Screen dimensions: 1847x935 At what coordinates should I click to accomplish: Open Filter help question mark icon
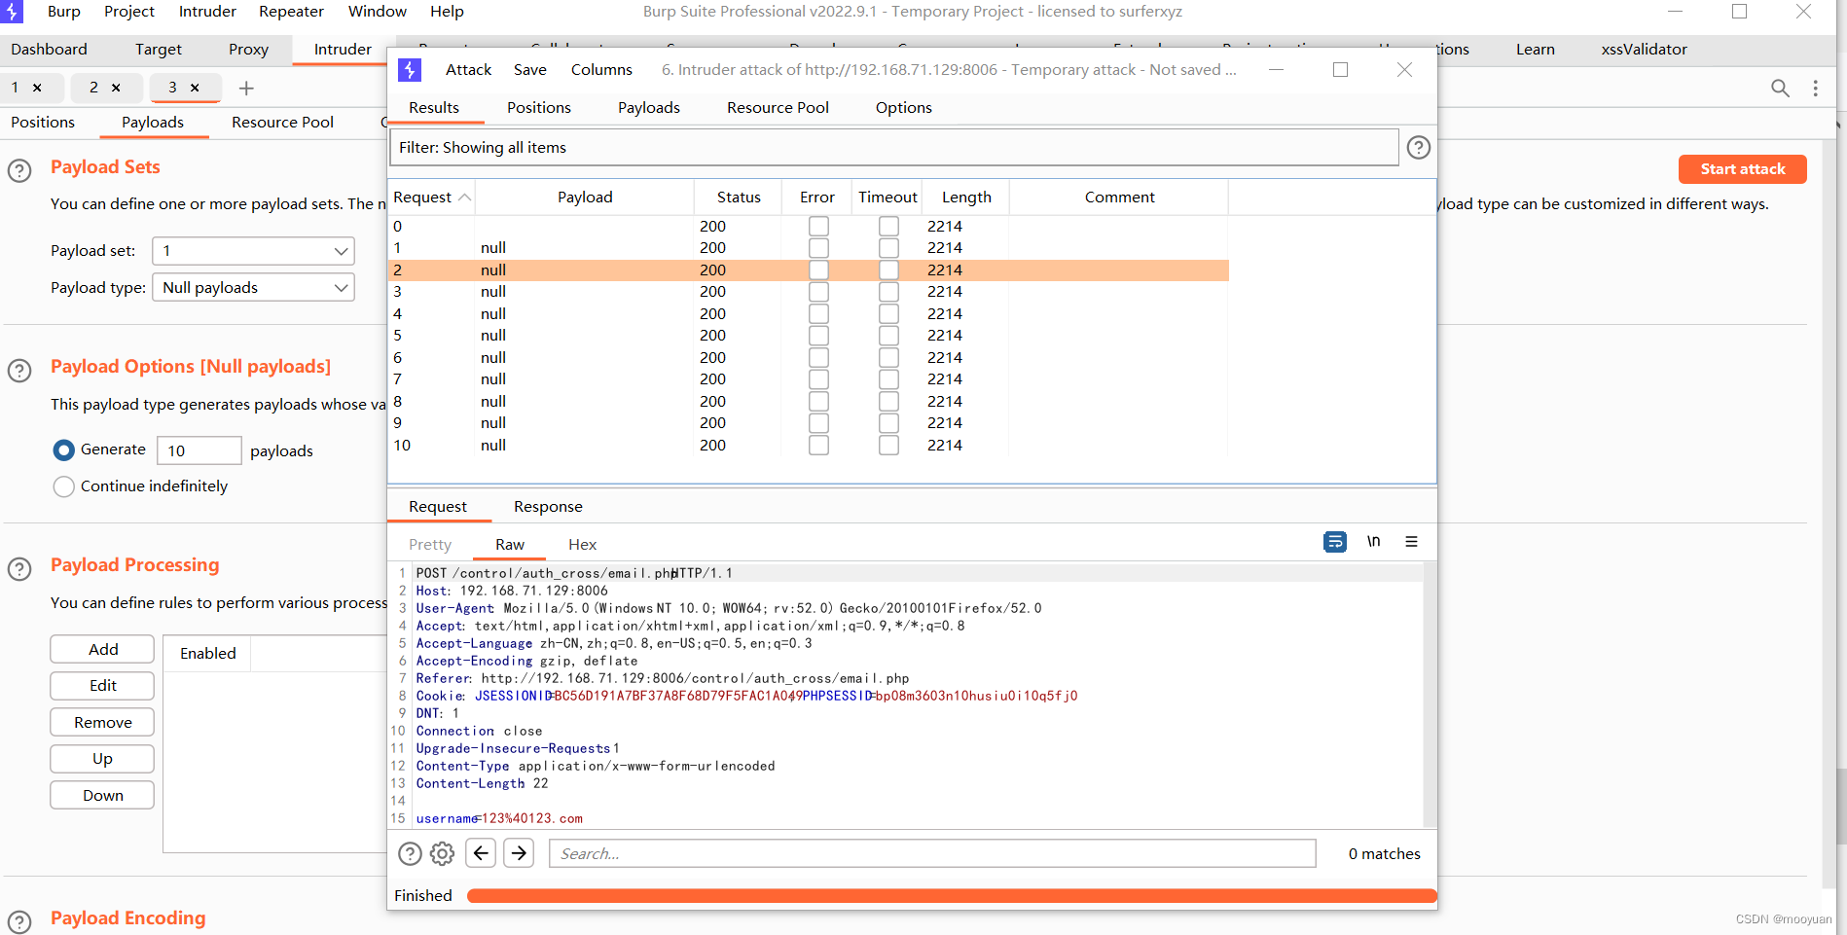1419,147
